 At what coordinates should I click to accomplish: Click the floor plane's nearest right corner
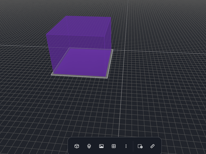tap(107, 78)
